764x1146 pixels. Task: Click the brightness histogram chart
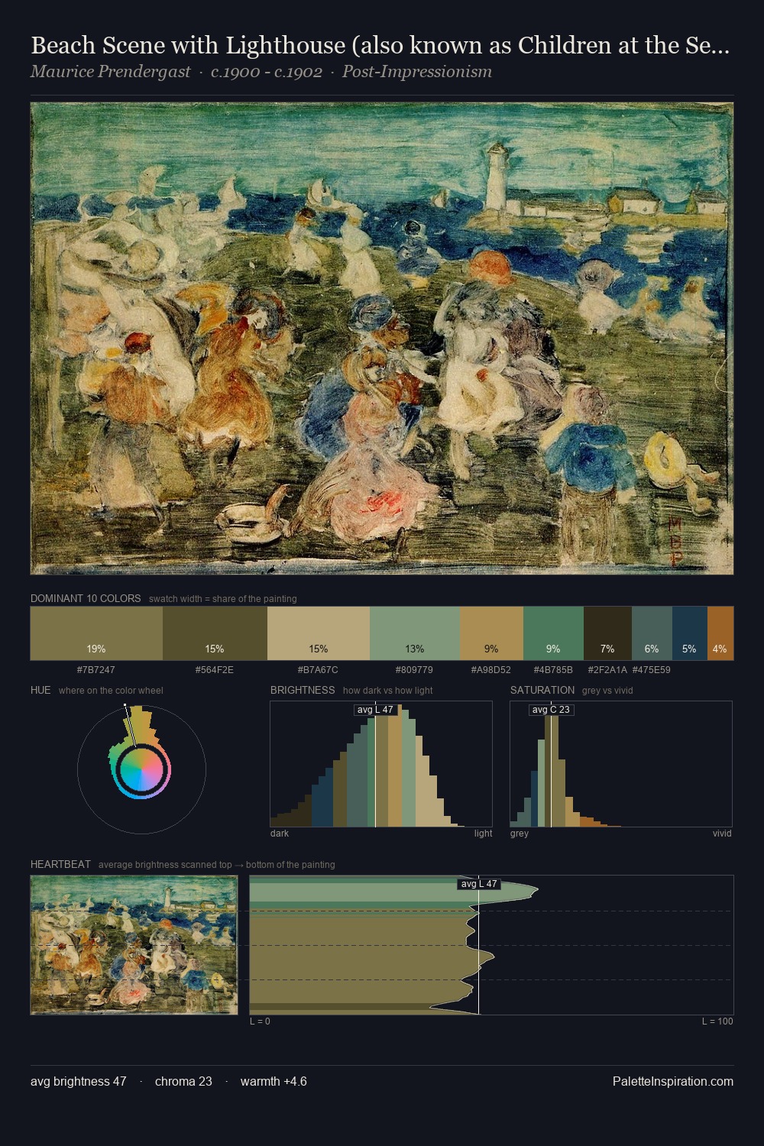click(381, 764)
